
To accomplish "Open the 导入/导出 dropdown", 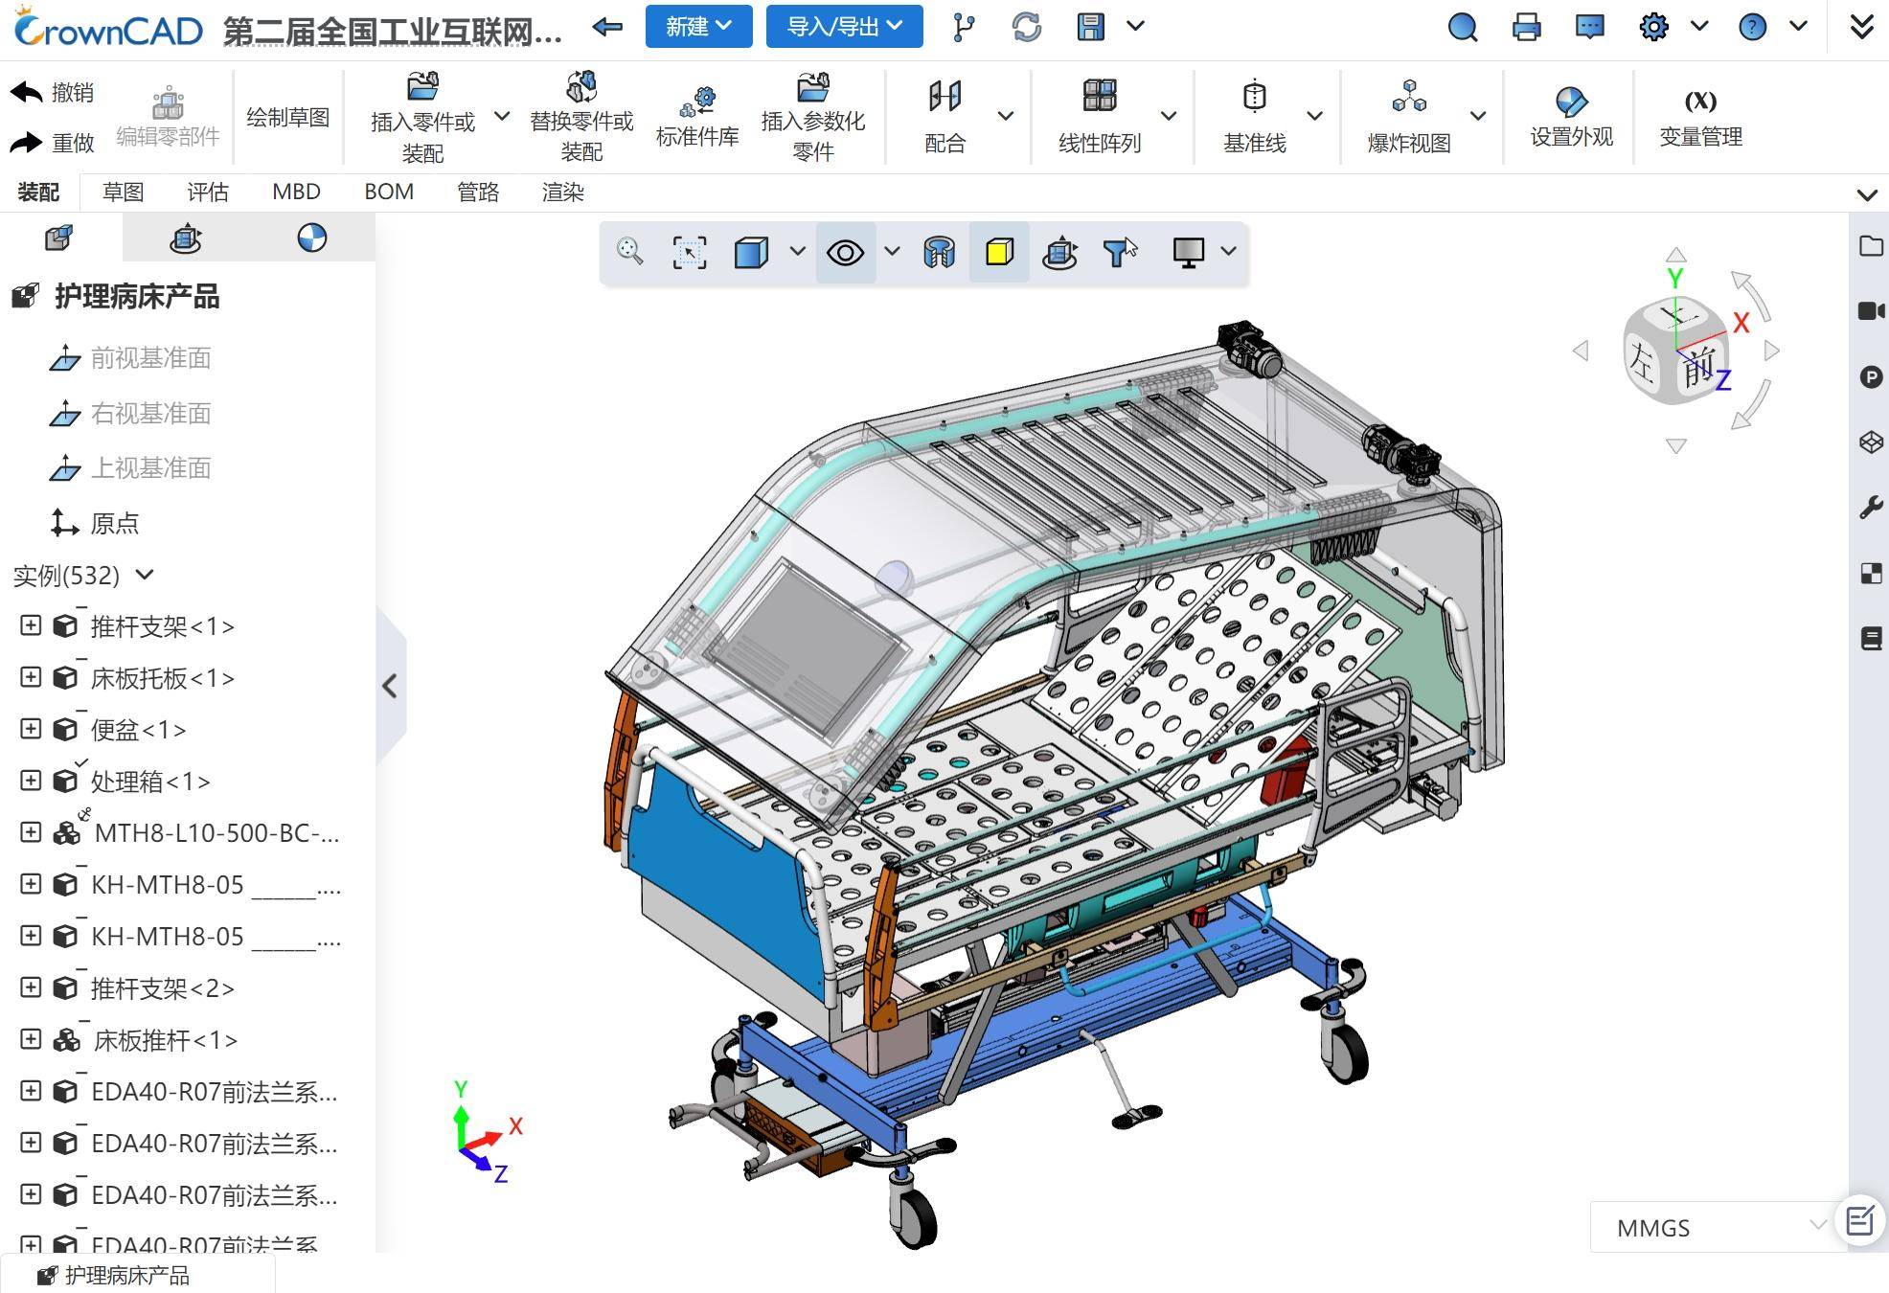I will [x=844, y=27].
